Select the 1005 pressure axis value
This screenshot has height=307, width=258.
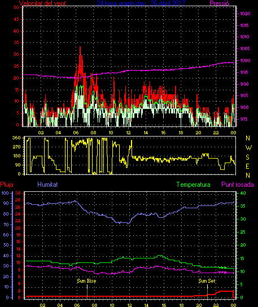point(245,49)
